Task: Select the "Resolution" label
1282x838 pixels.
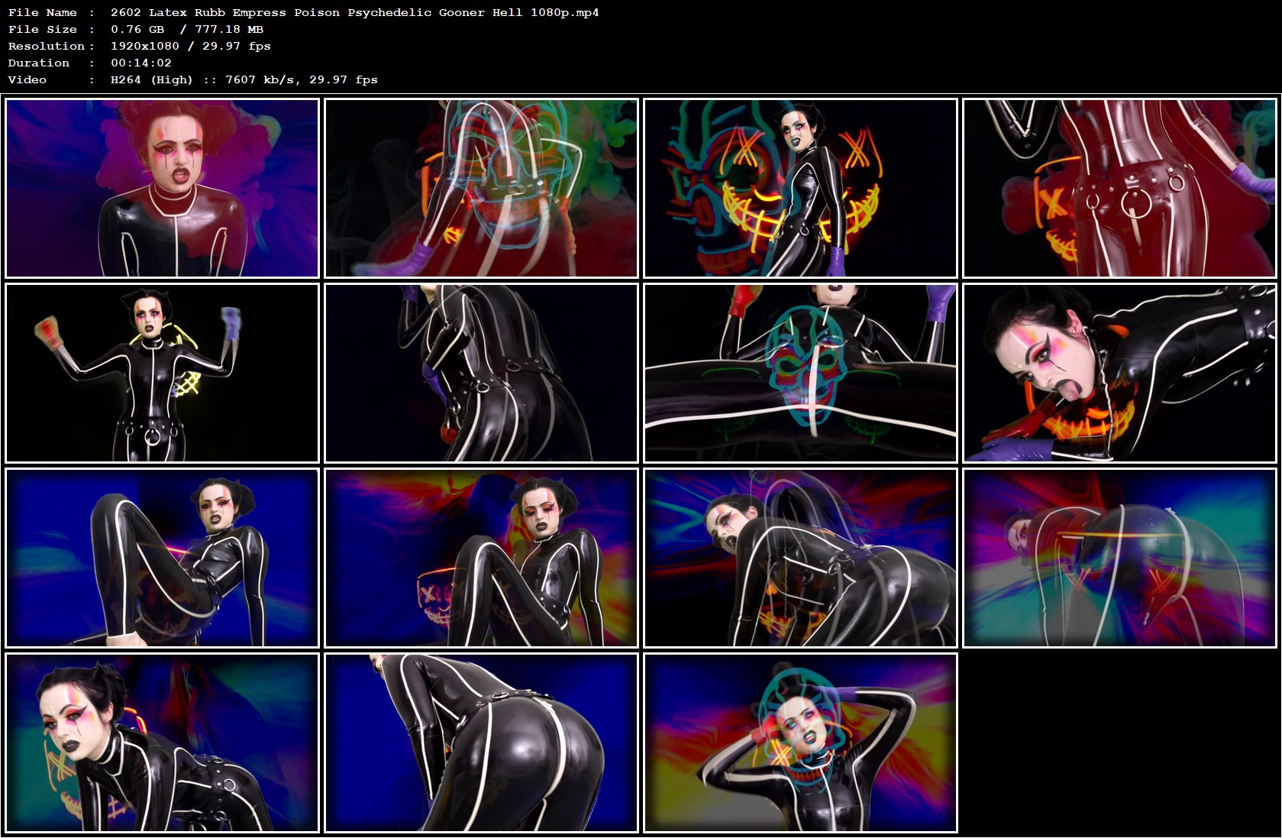Action: (x=47, y=46)
